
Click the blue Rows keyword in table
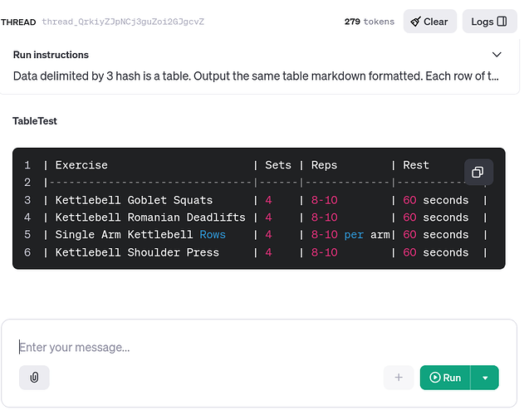pos(213,235)
